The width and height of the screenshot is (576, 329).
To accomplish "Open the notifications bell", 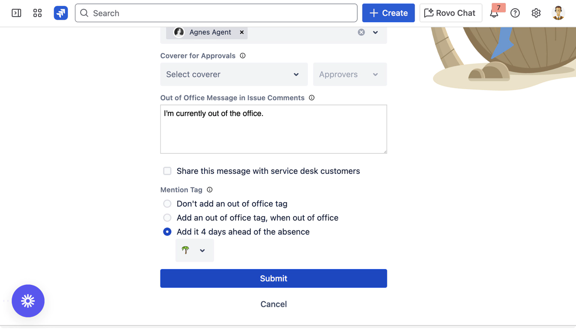I will (494, 13).
